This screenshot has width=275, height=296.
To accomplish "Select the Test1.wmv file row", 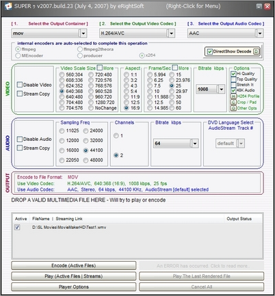I will pos(137,227).
